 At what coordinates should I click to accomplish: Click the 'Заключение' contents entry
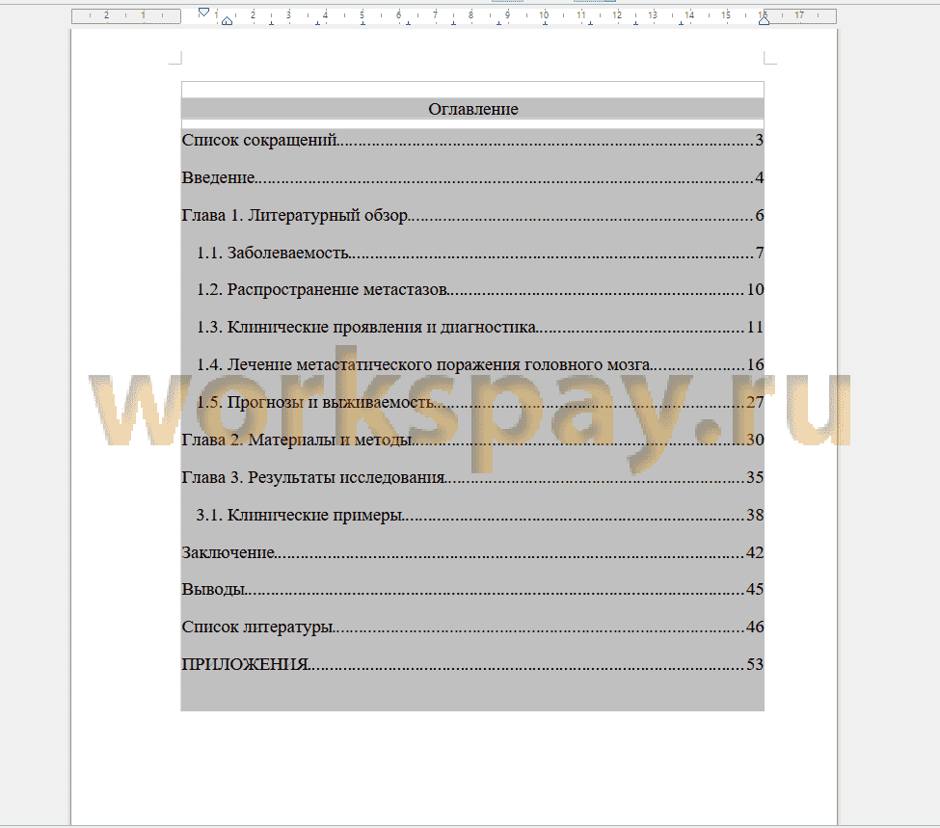pyautogui.click(x=472, y=552)
